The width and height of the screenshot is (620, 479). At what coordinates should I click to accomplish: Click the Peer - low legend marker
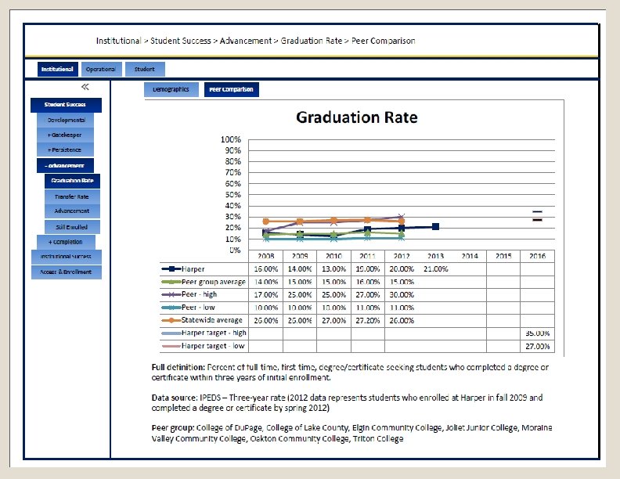[x=171, y=308]
